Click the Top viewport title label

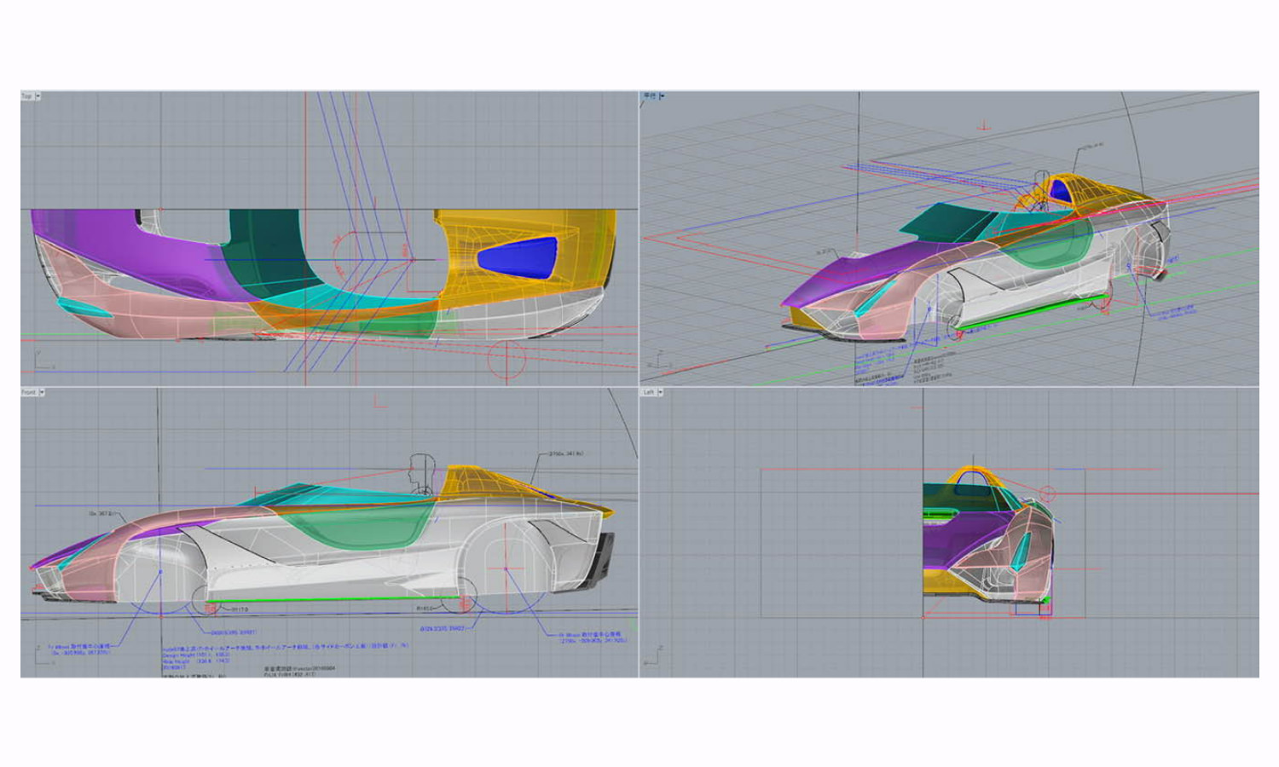(x=26, y=96)
